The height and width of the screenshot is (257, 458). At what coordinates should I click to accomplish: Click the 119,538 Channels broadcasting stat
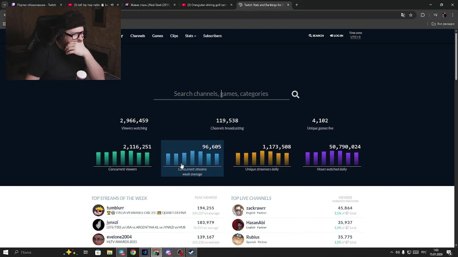(227, 124)
